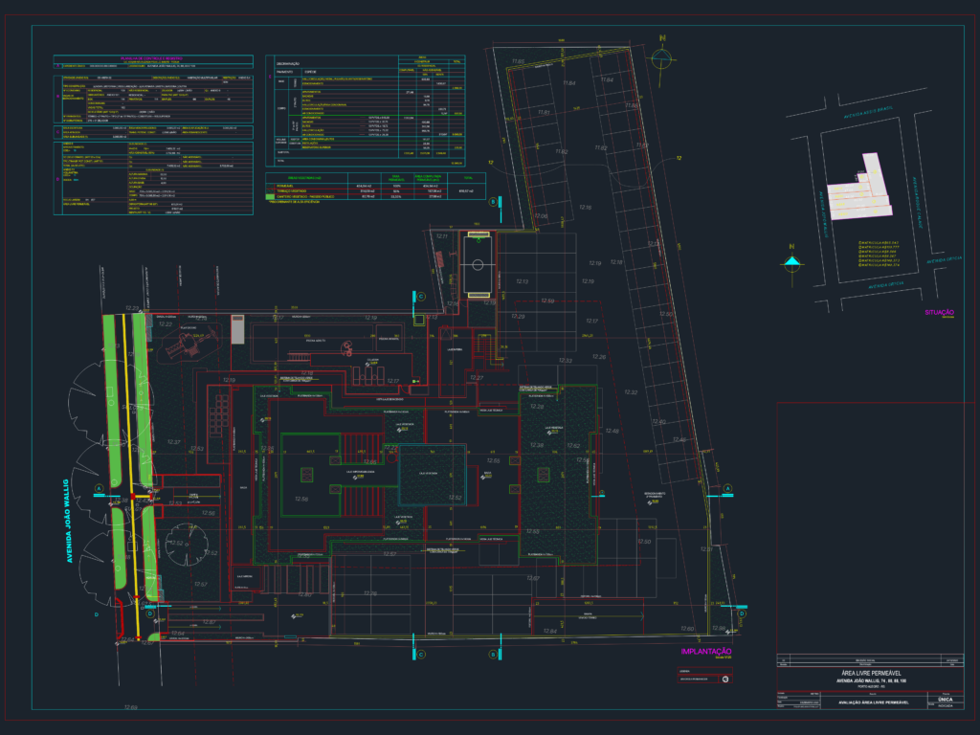Screen dimensions: 980x735
Task: Click the matrícula list in situation map
Action: (x=879, y=254)
